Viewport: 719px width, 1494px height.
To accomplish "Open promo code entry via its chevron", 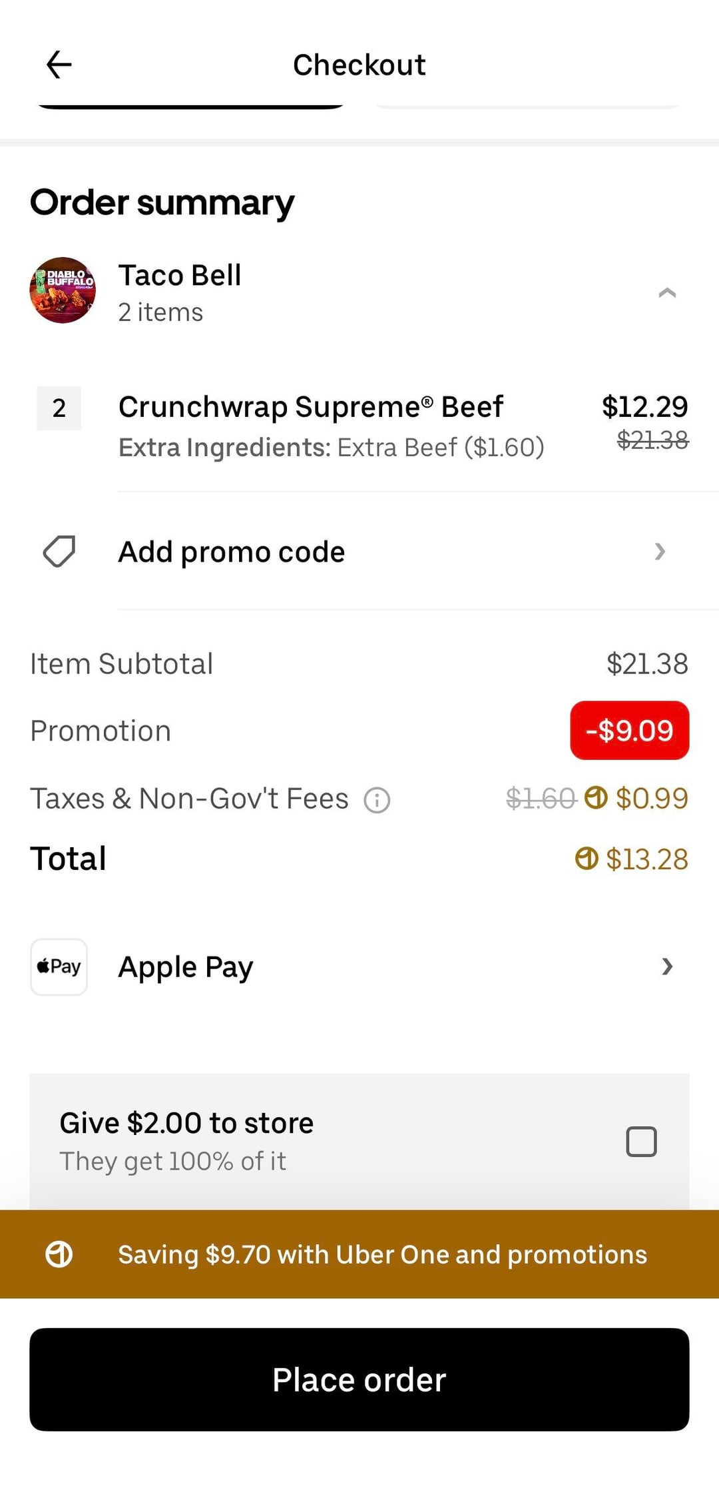I will (x=660, y=552).
